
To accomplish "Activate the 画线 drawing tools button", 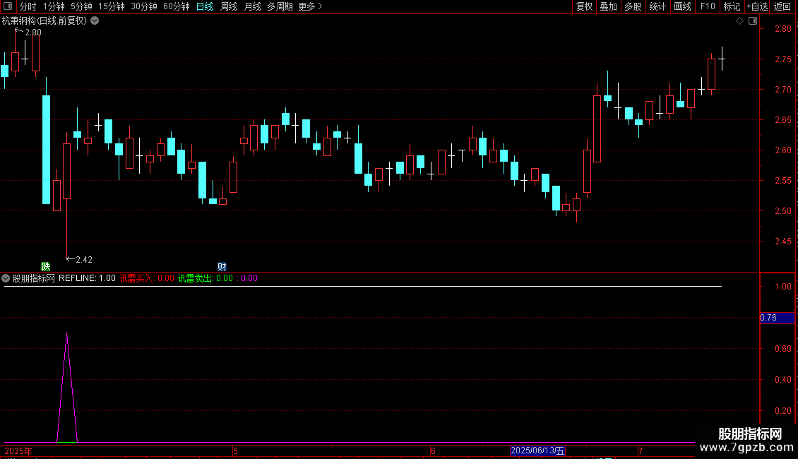I will [x=682, y=6].
